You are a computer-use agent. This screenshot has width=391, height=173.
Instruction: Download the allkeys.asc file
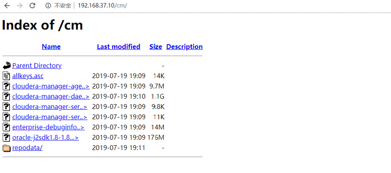(28, 76)
